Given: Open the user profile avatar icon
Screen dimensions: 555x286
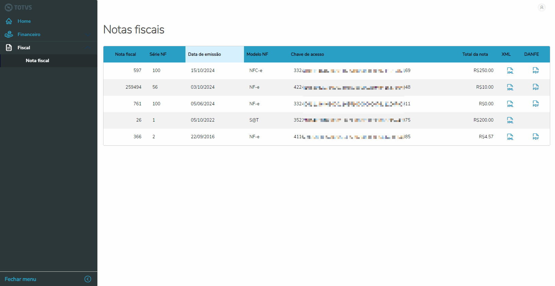Looking at the screenshot, I should (x=542, y=7).
